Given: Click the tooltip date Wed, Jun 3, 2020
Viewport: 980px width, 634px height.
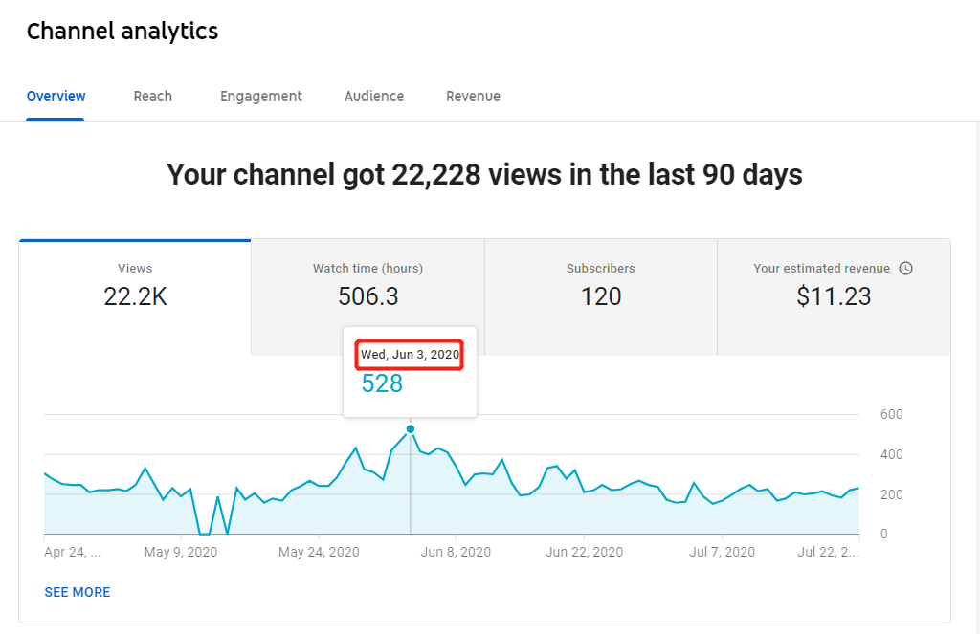Looking at the screenshot, I should [x=410, y=355].
